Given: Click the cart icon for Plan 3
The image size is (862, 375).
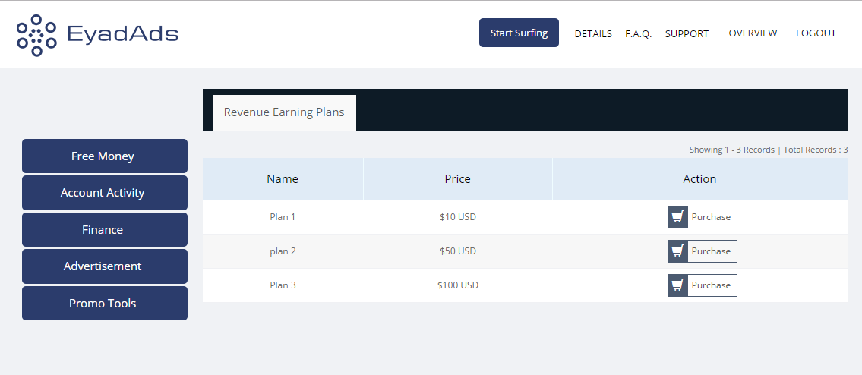Looking at the screenshot, I should pyautogui.click(x=678, y=285).
